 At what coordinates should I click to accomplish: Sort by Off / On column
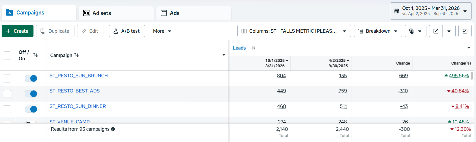coord(35,55)
